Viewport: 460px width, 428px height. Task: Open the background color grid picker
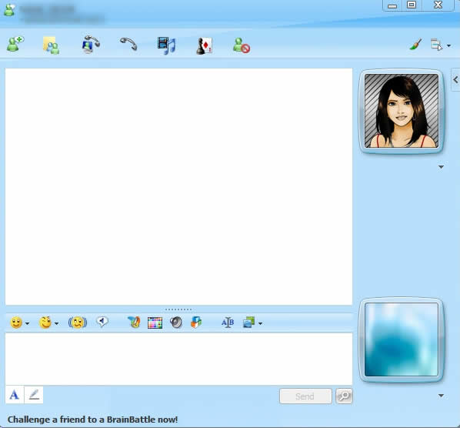[x=155, y=323]
